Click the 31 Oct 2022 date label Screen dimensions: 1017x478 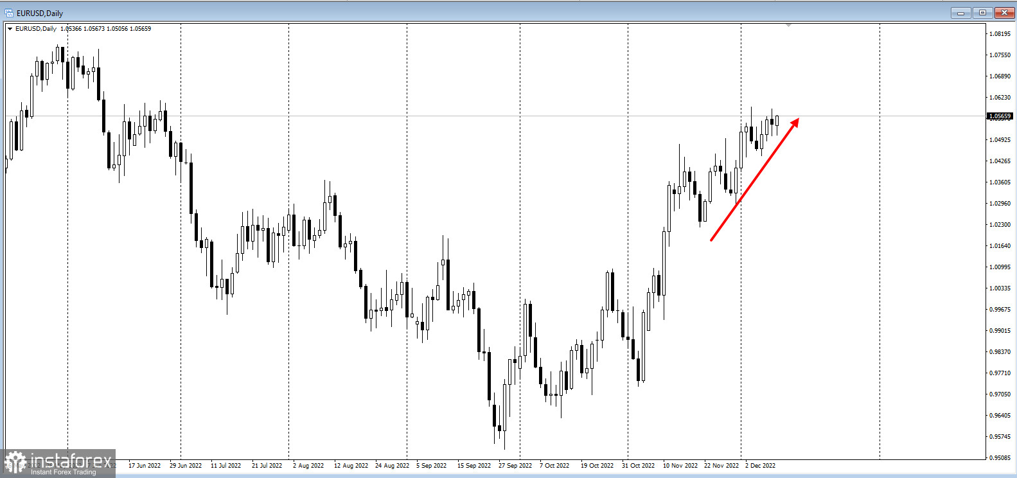639,466
